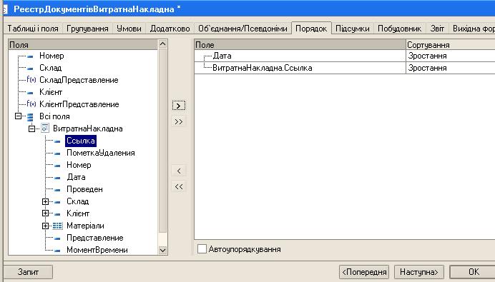Collapse the Всі поля tree node
Image resolution: width=495 pixels, height=282 pixels.
pyautogui.click(x=19, y=116)
